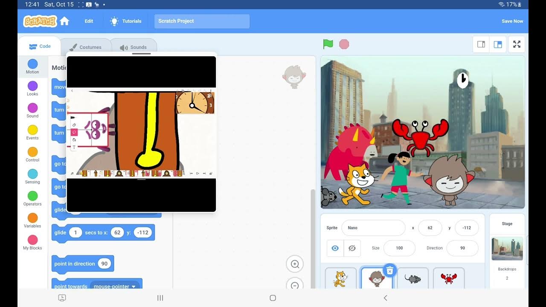This screenshot has height=307, width=546.
Task: Switch to small stage layout
Action: [x=481, y=44]
